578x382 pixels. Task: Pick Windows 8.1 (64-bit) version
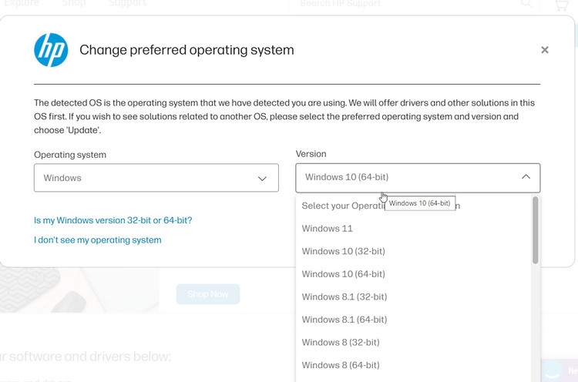pos(344,320)
